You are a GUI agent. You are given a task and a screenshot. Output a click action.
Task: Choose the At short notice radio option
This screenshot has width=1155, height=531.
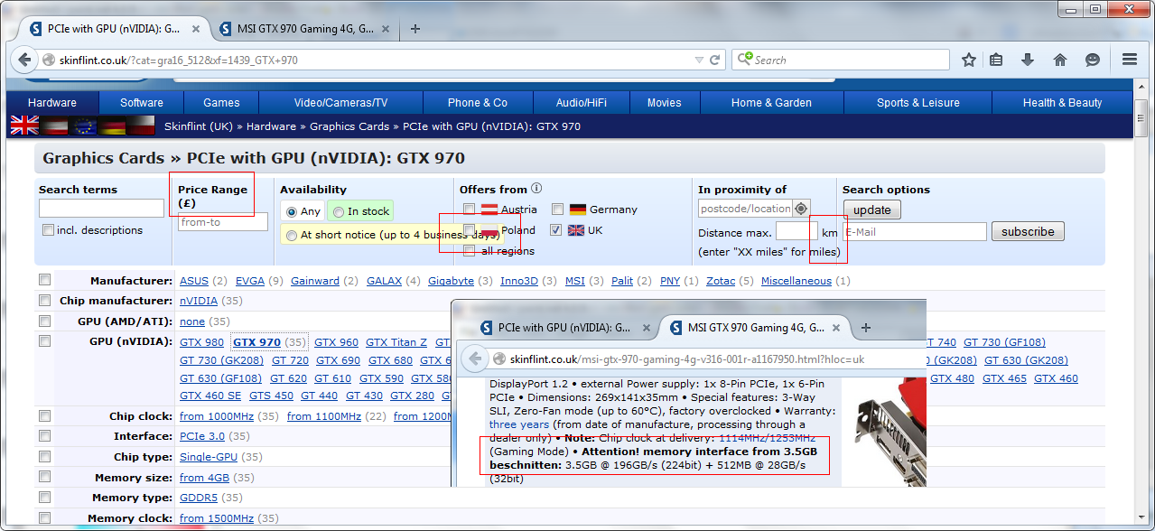point(292,236)
